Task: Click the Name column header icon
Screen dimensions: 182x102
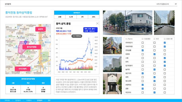Action: pos(126,39)
